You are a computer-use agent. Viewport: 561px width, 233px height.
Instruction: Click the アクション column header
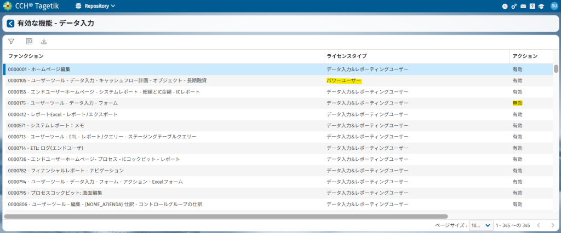[524, 56]
